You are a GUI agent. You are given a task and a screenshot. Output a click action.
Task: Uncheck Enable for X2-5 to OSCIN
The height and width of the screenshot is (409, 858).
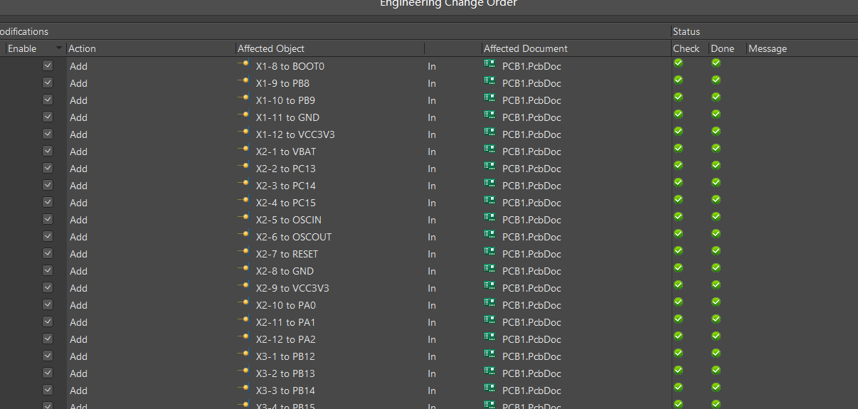(x=48, y=218)
